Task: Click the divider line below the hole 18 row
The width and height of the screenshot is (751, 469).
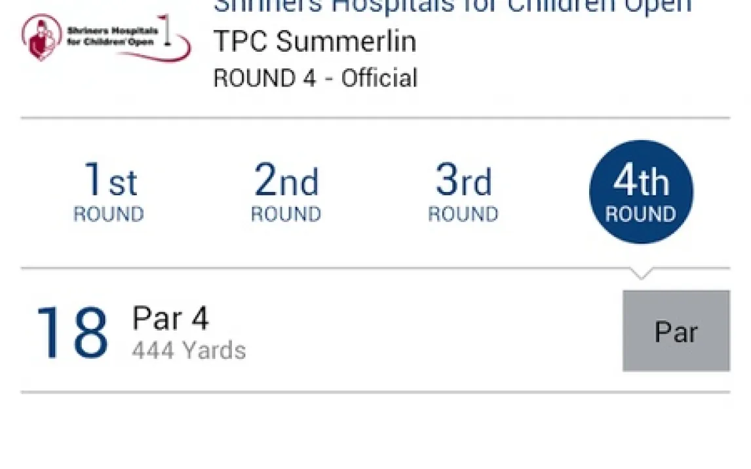Action: pos(375,392)
